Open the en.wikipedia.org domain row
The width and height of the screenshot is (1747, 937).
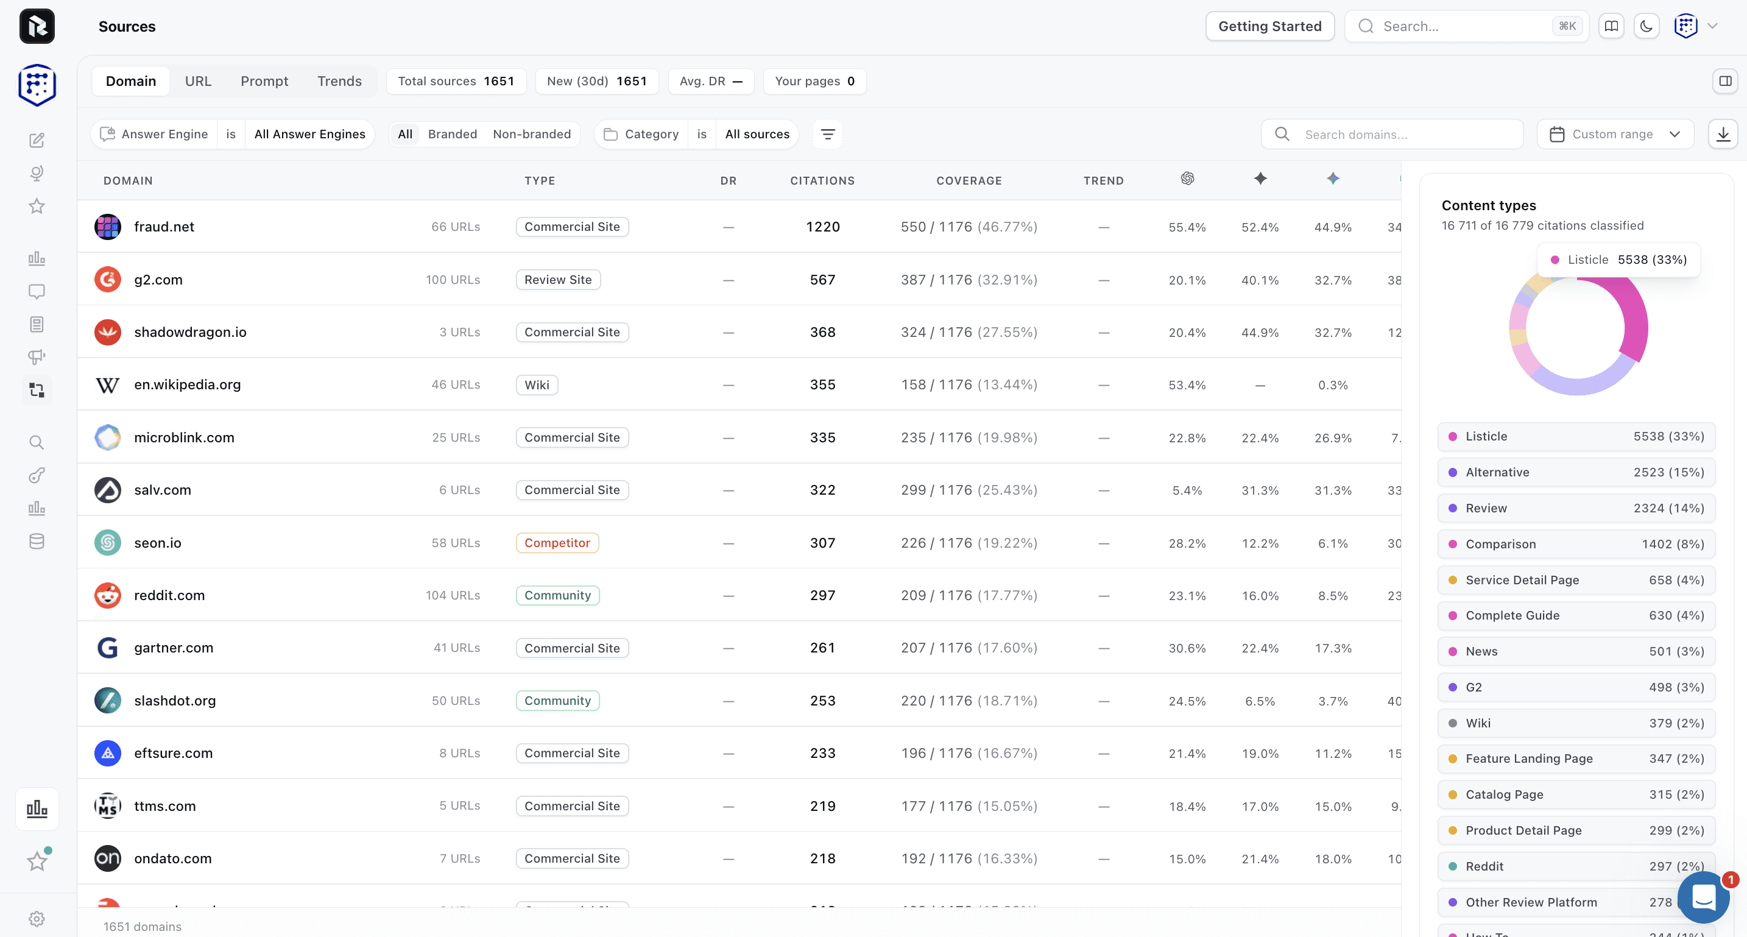[739, 384]
